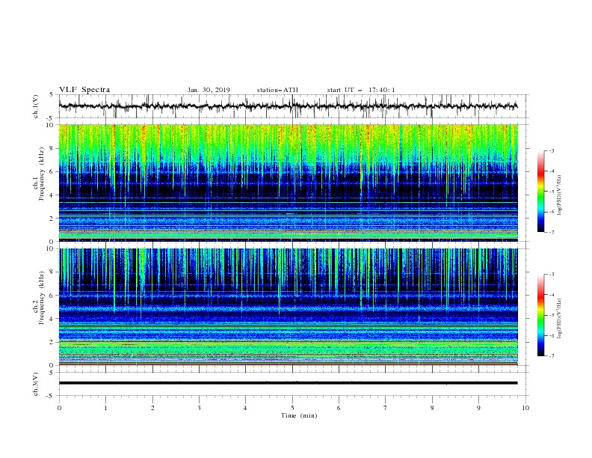Click the time axis tick label "3"
592x458 pixels.
coord(199,408)
